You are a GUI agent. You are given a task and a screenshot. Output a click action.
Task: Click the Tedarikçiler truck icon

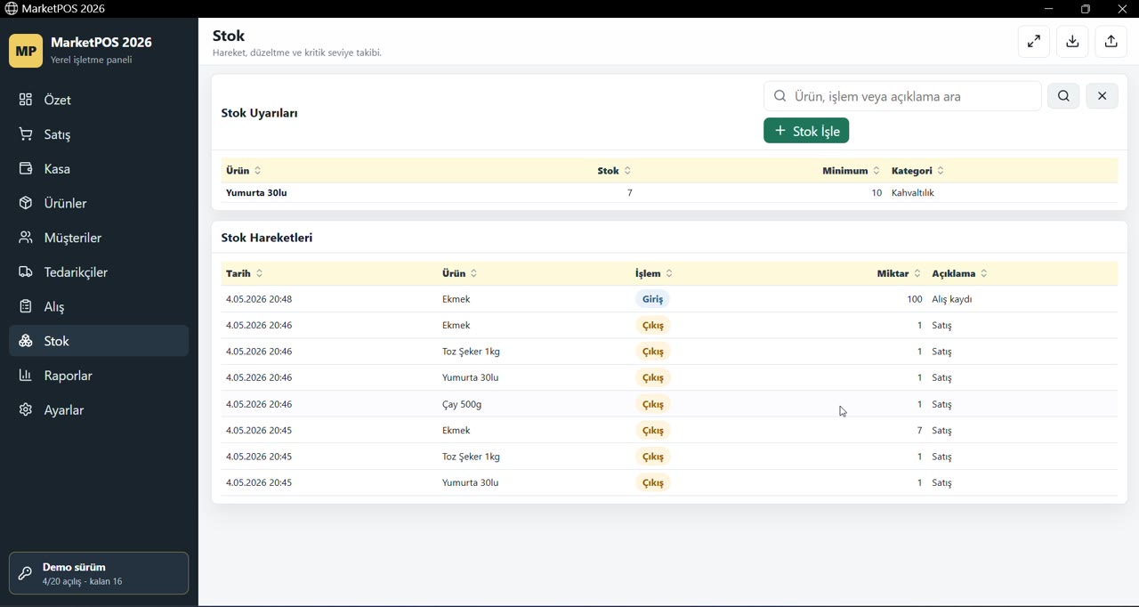(x=26, y=272)
